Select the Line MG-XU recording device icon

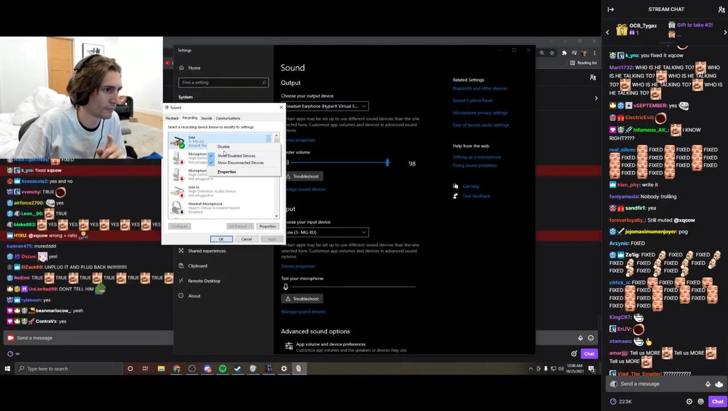[x=178, y=141]
